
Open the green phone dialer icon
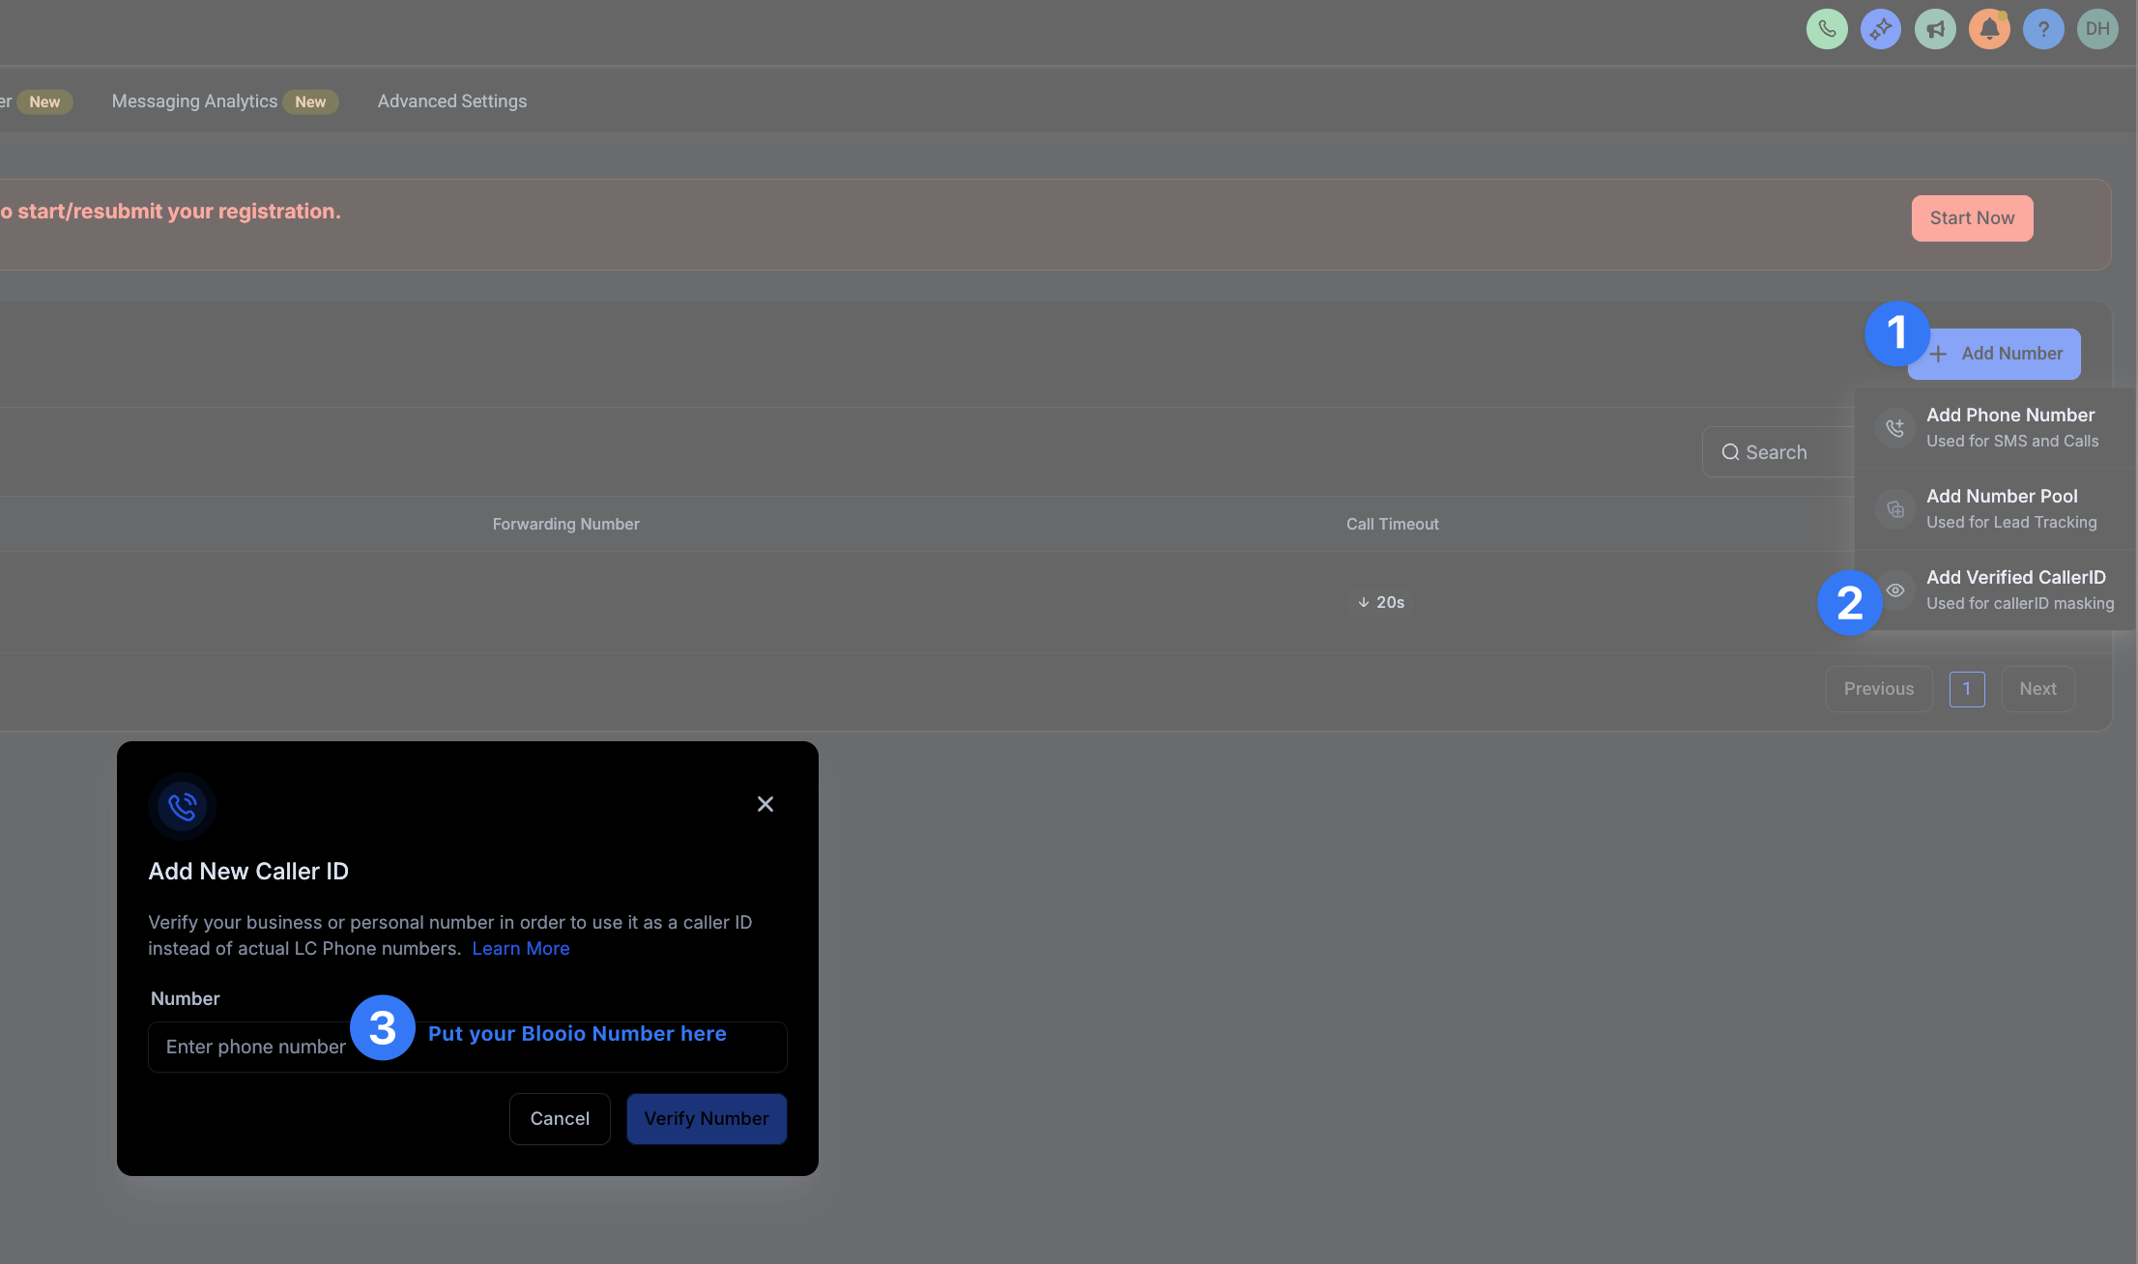click(x=1827, y=29)
